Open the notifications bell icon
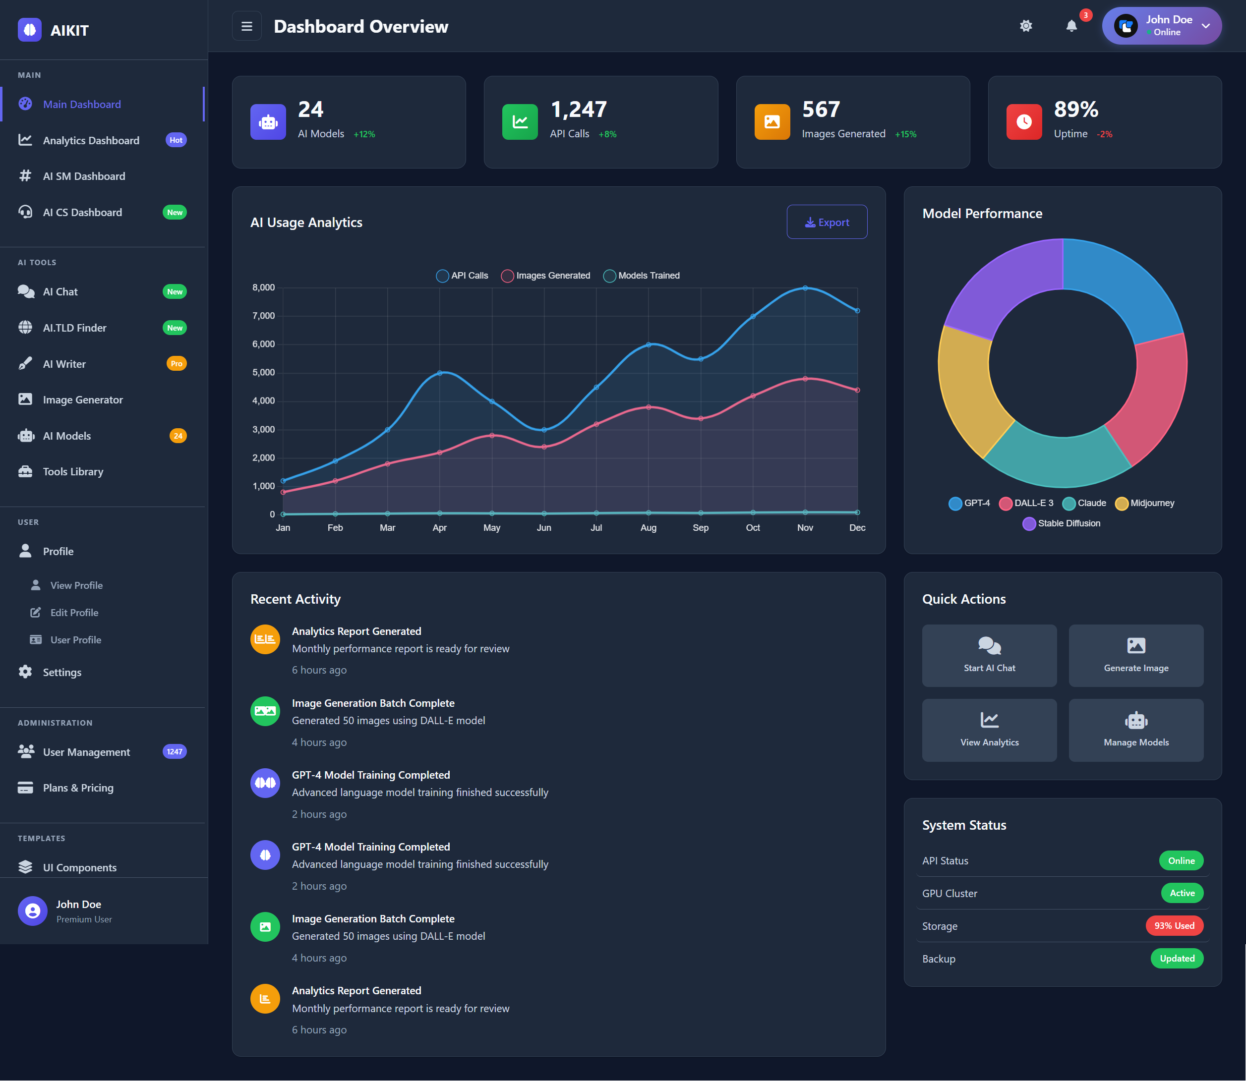This screenshot has width=1246, height=1081. (1071, 26)
